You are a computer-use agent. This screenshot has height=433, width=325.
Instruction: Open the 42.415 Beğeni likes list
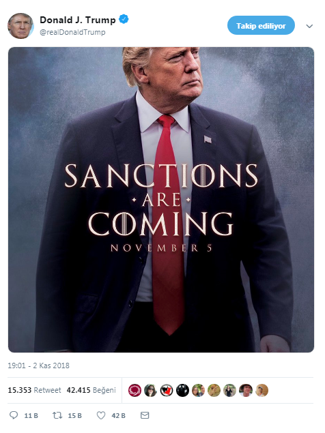[x=91, y=390]
